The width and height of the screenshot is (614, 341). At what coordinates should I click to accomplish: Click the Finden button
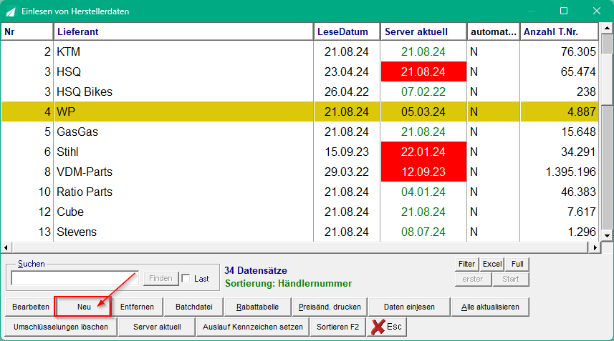[160, 279]
